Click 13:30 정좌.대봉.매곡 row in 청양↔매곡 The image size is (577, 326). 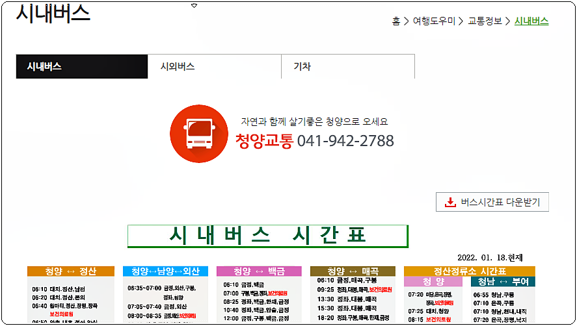(347, 299)
